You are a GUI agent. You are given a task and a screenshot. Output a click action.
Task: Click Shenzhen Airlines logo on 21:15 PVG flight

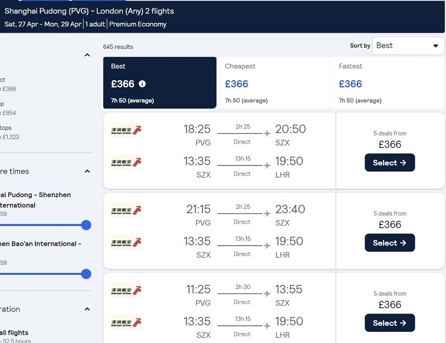[x=126, y=210]
